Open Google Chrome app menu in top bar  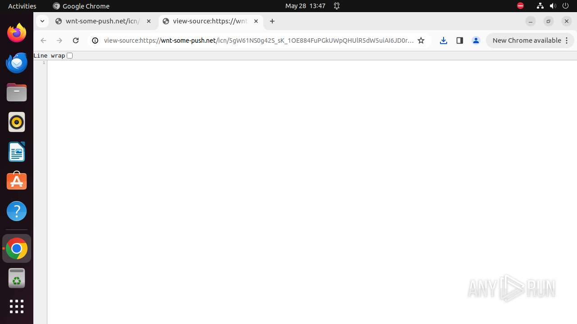tap(81, 6)
